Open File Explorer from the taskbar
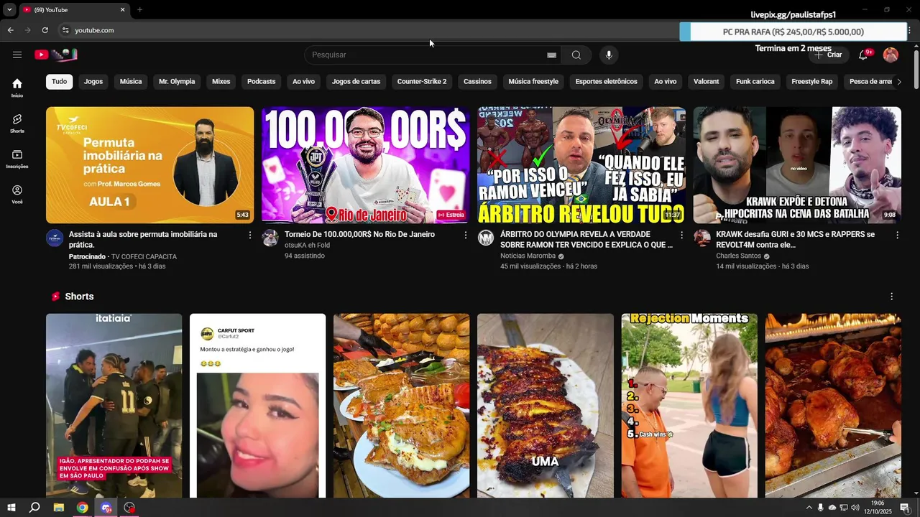 [59, 508]
